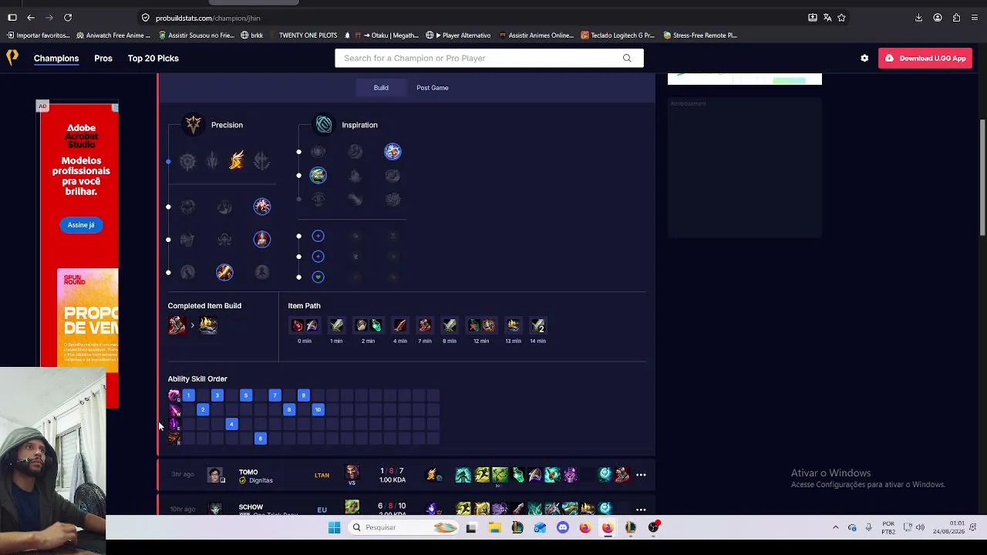Click the highlighted Legend rune in Precision's third row

[262, 239]
